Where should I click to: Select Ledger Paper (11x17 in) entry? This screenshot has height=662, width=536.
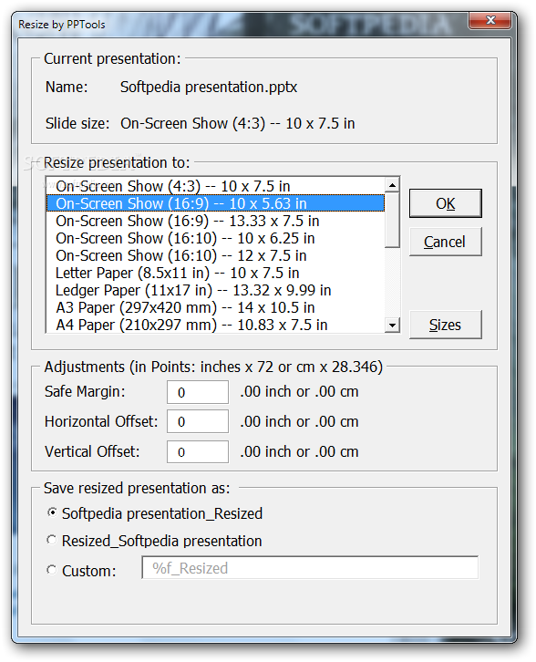[215, 290]
